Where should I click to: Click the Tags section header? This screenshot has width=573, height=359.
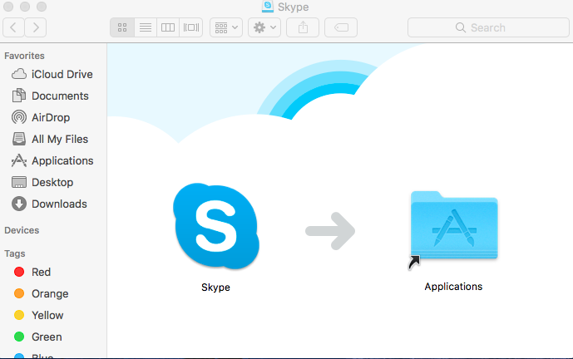point(15,253)
